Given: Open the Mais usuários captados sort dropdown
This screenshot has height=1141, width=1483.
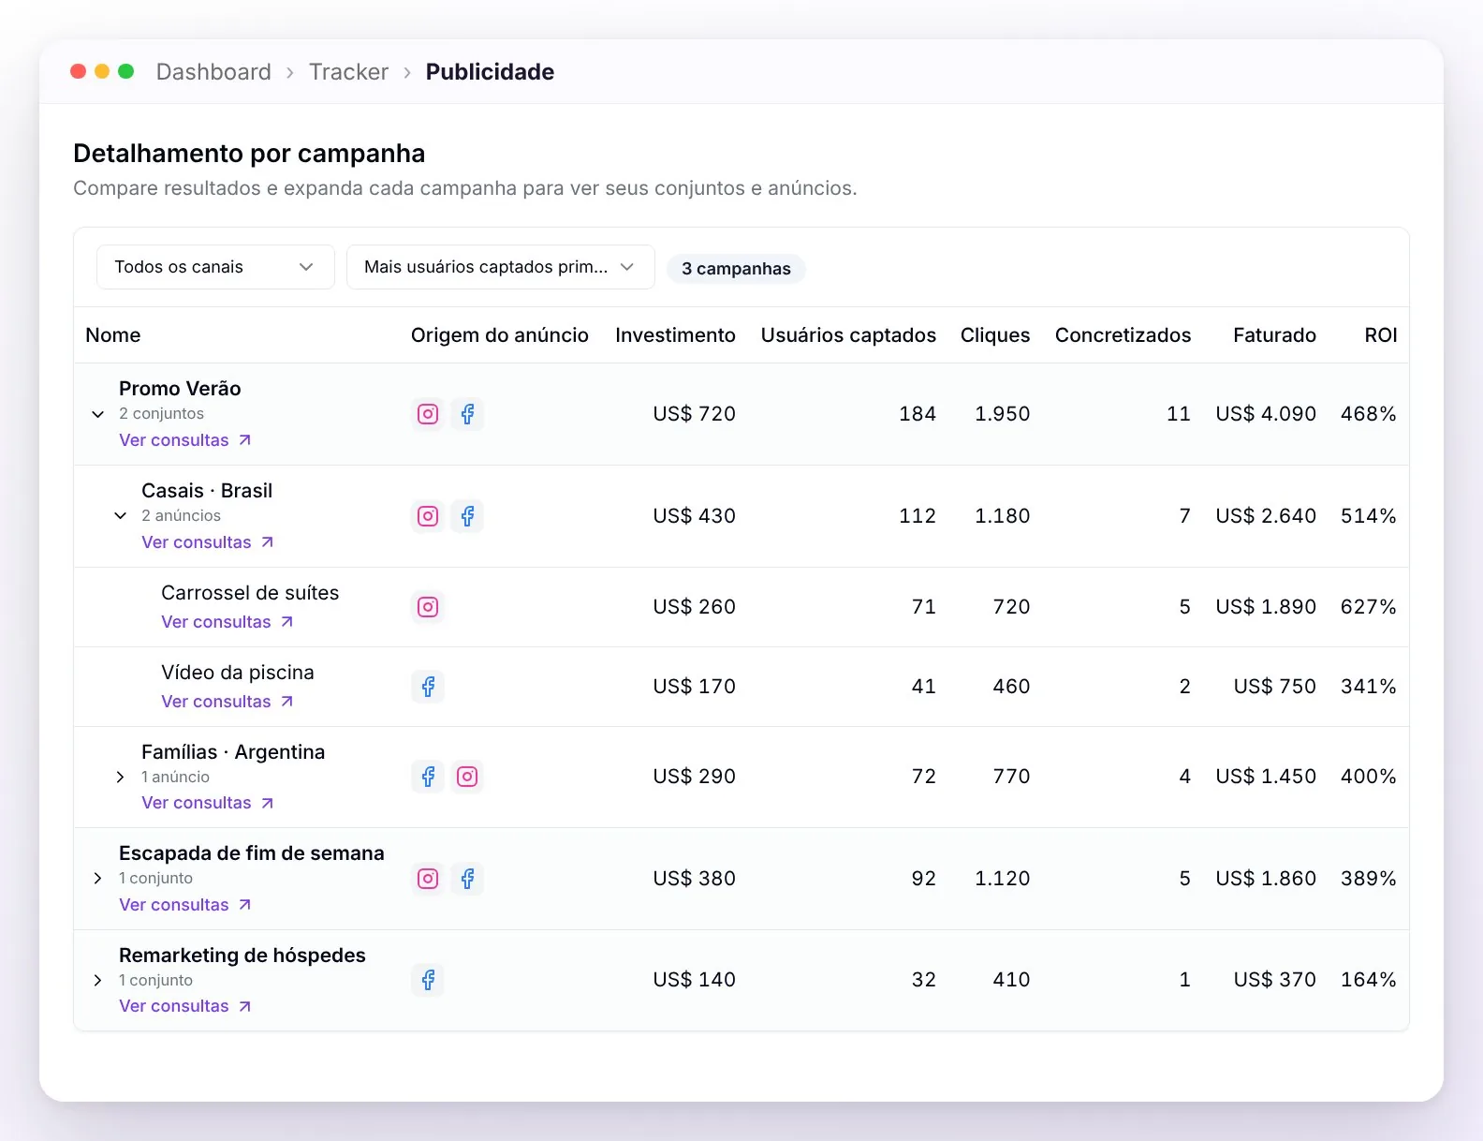Looking at the screenshot, I should click(x=500, y=267).
